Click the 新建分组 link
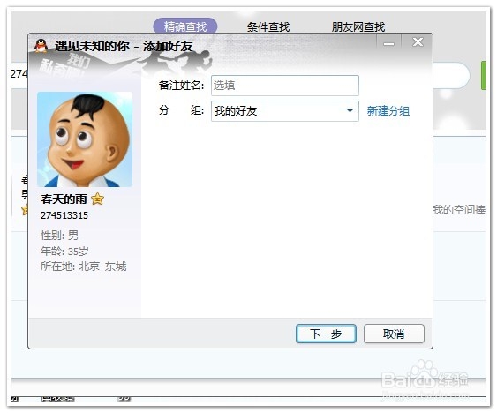Viewport: 497px width, 413px height. [388, 111]
